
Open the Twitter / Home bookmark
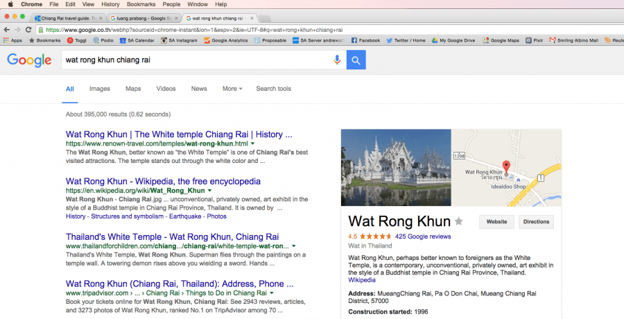406,40
